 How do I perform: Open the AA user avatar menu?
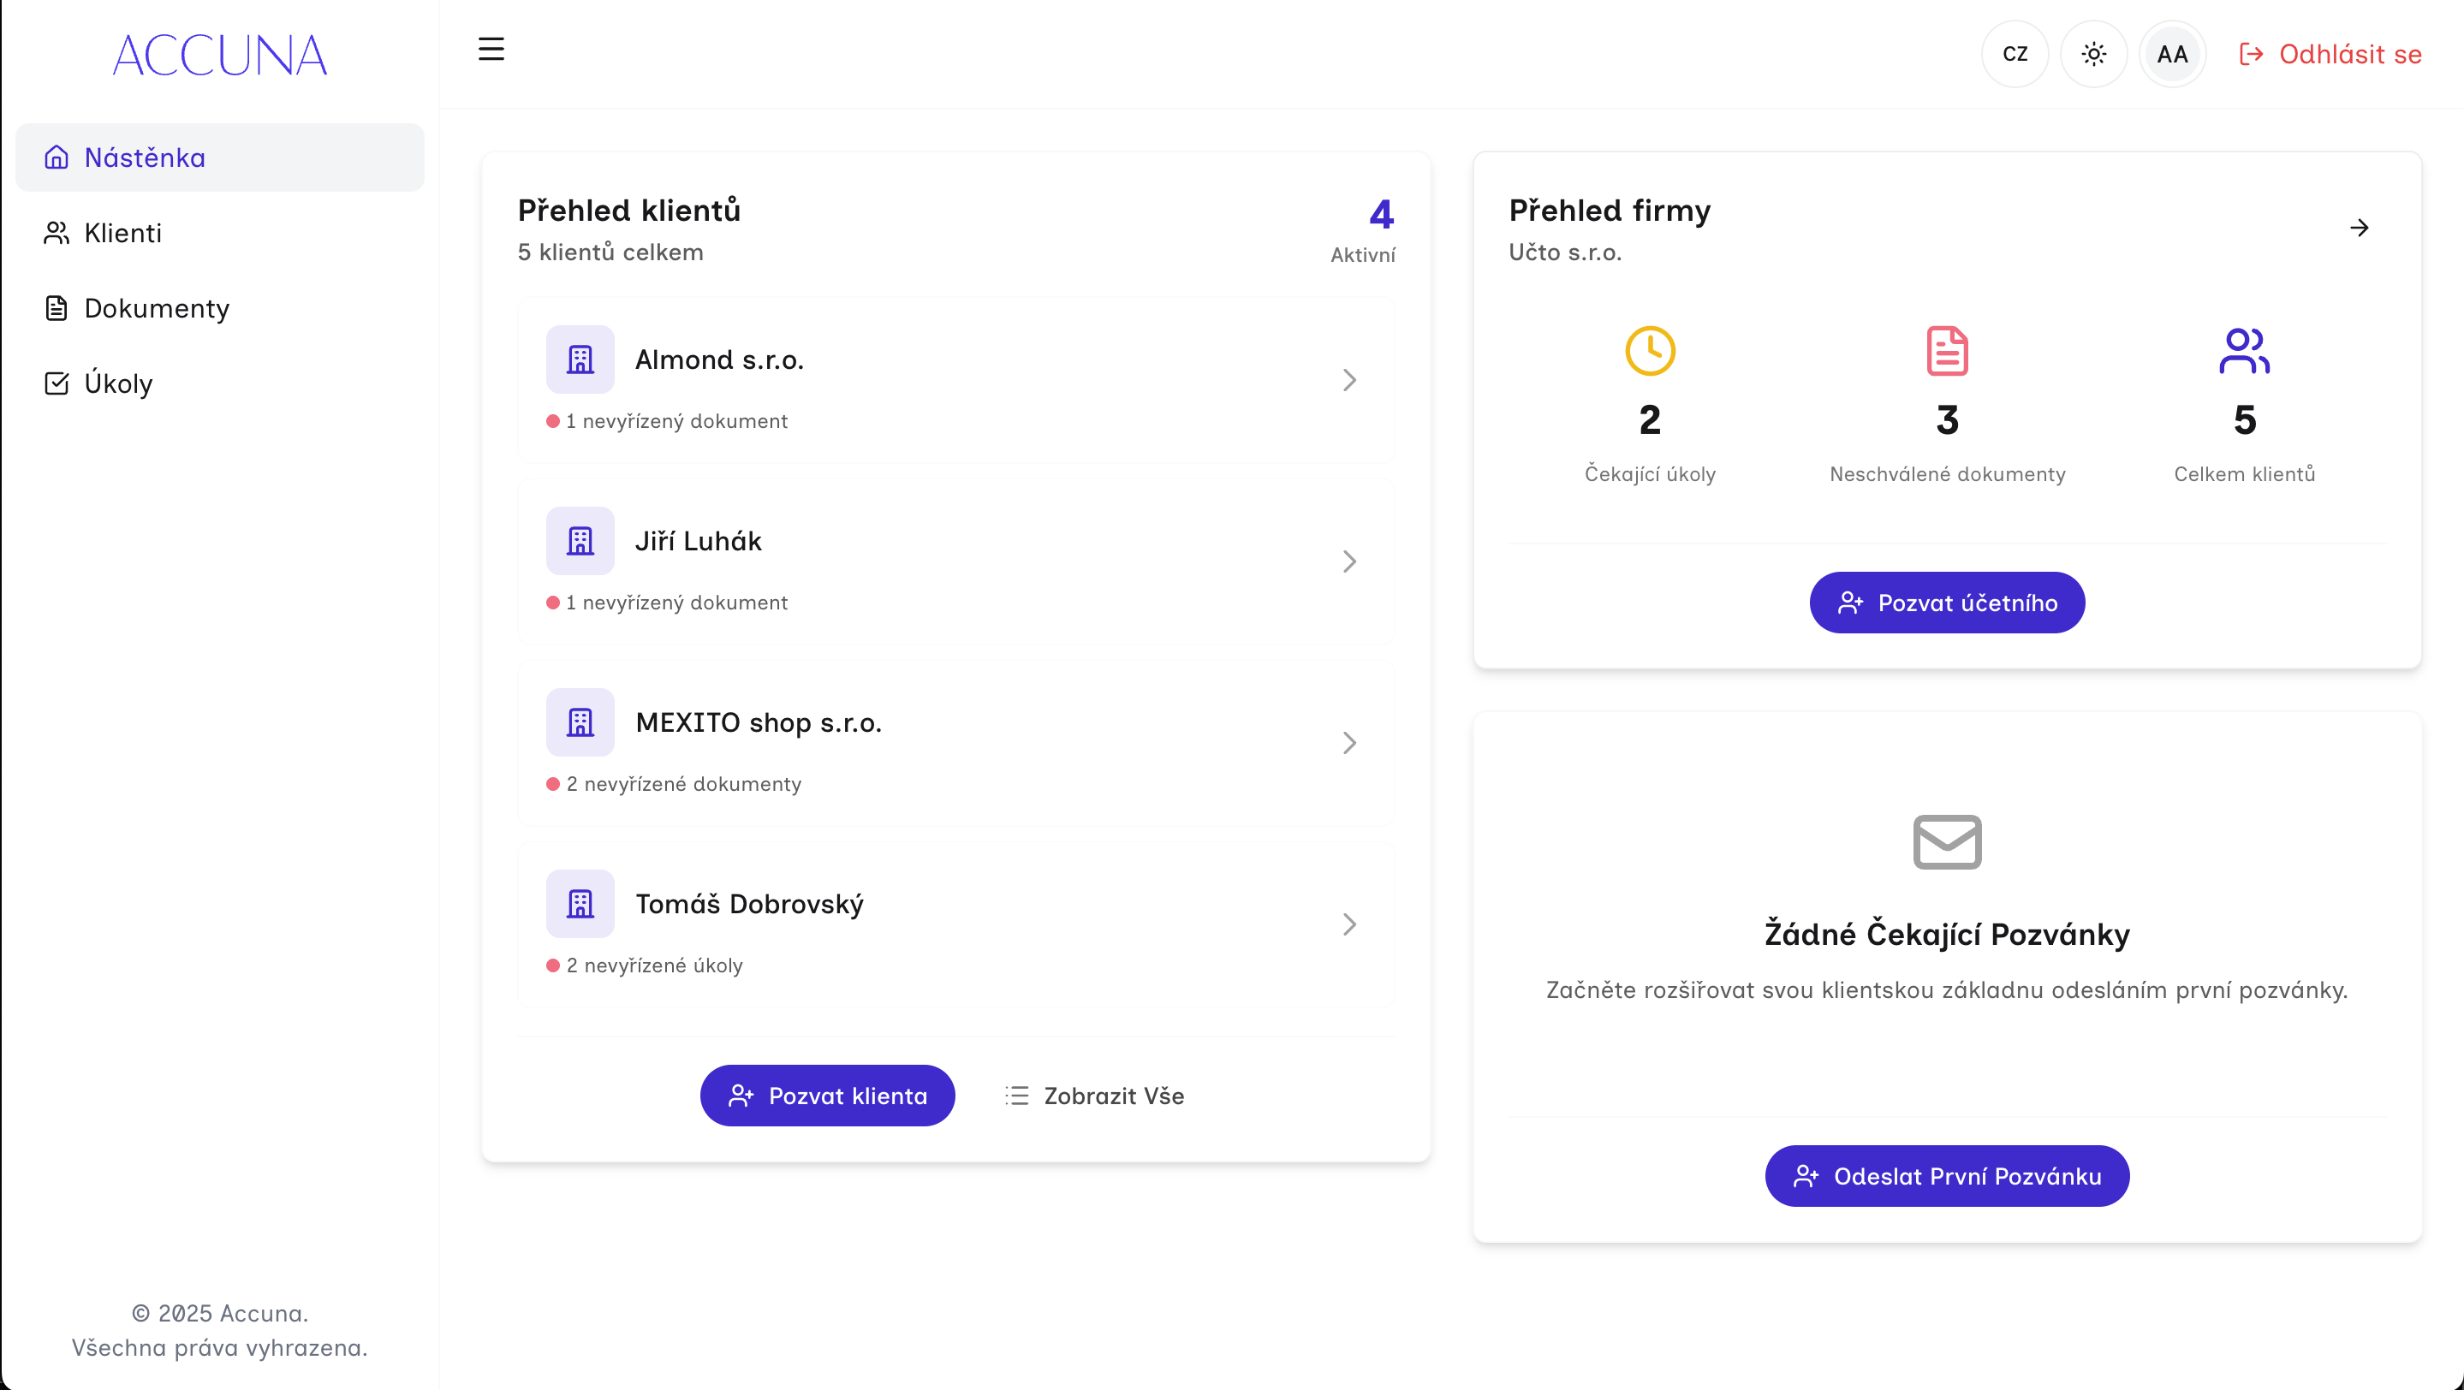point(2171,55)
